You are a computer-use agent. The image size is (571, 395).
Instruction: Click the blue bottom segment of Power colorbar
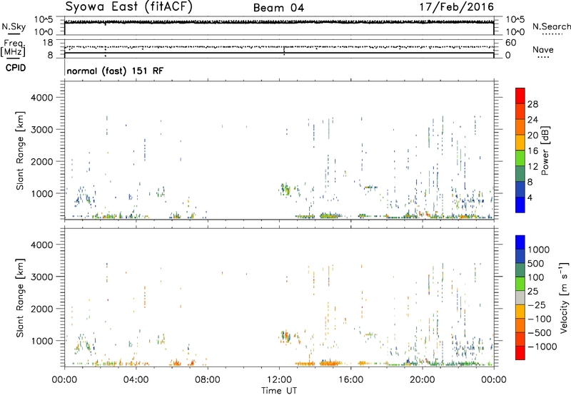520,205
